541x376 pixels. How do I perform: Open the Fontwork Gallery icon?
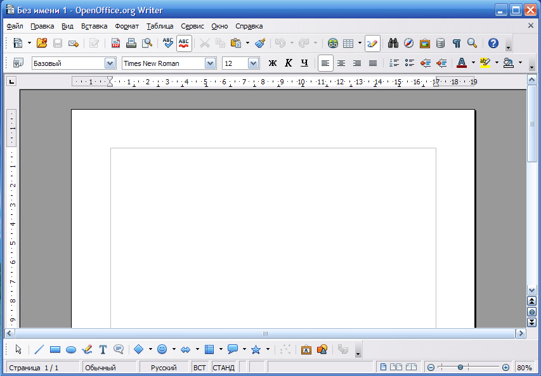(306, 349)
